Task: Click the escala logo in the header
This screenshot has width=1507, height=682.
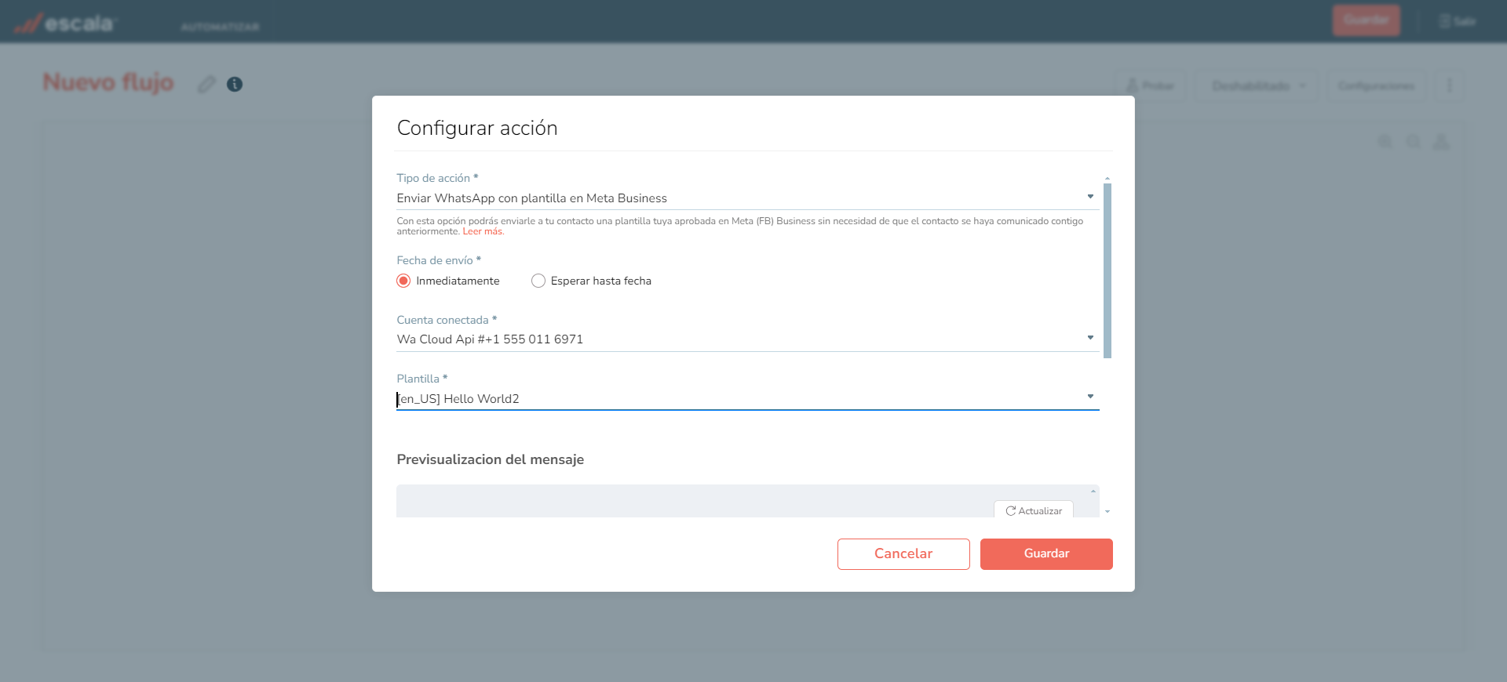Action: point(64,24)
